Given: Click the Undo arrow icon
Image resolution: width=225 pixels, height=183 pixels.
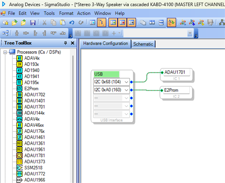Looking at the screenshot, I should [72, 23].
